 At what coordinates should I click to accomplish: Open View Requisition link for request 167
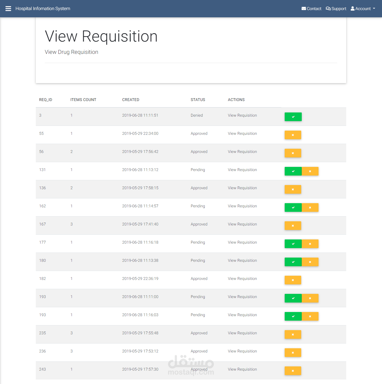point(242,224)
